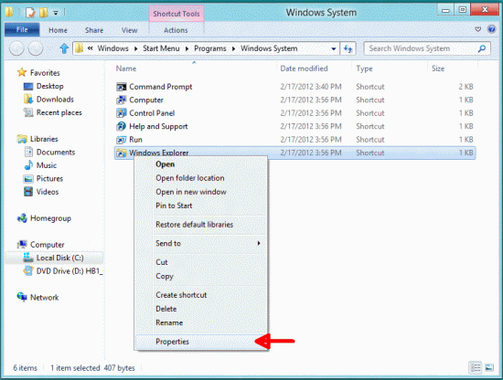Click the Libraries icon in sidebar
This screenshot has height=380, width=503.
pyautogui.click(x=22, y=139)
